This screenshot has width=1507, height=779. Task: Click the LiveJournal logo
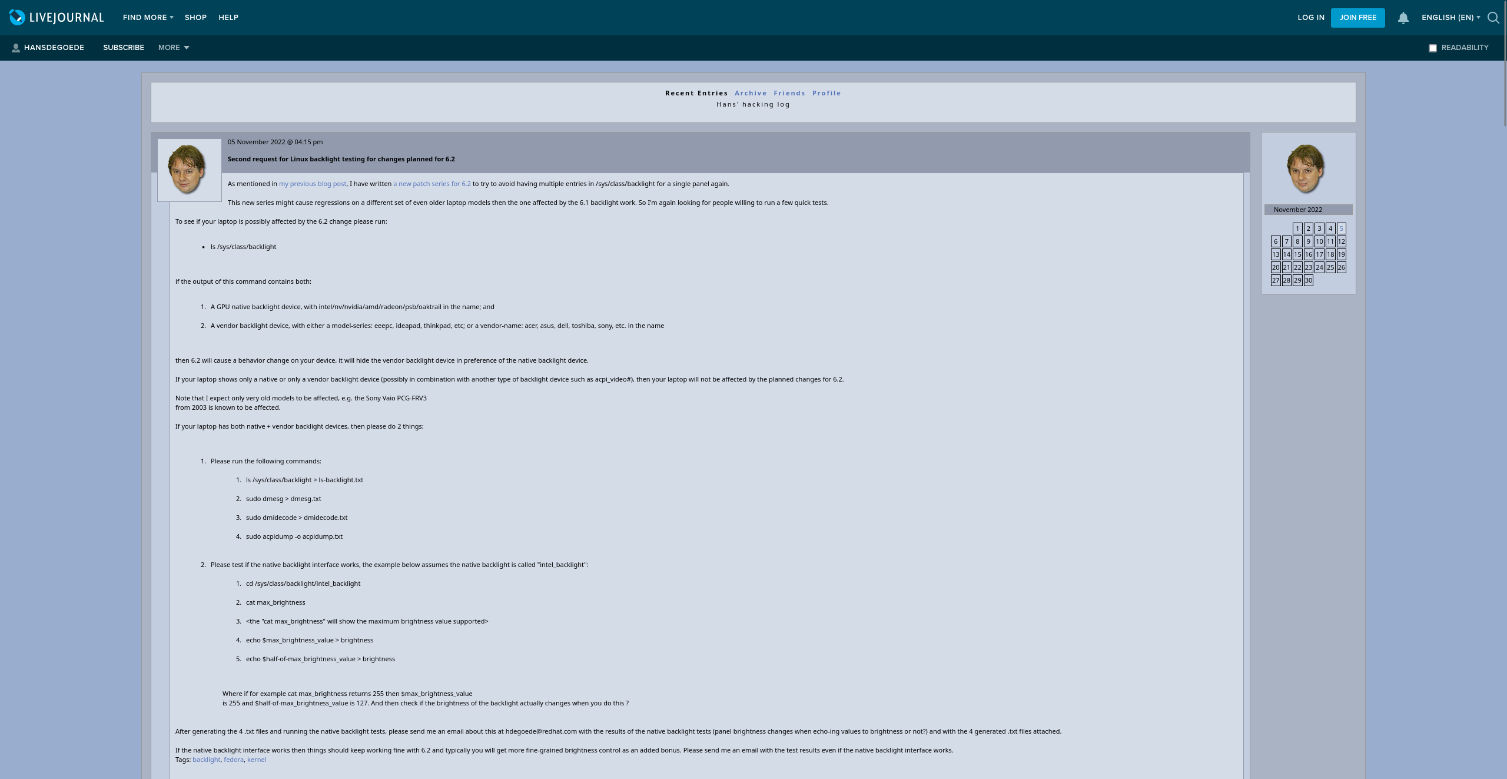(56, 18)
